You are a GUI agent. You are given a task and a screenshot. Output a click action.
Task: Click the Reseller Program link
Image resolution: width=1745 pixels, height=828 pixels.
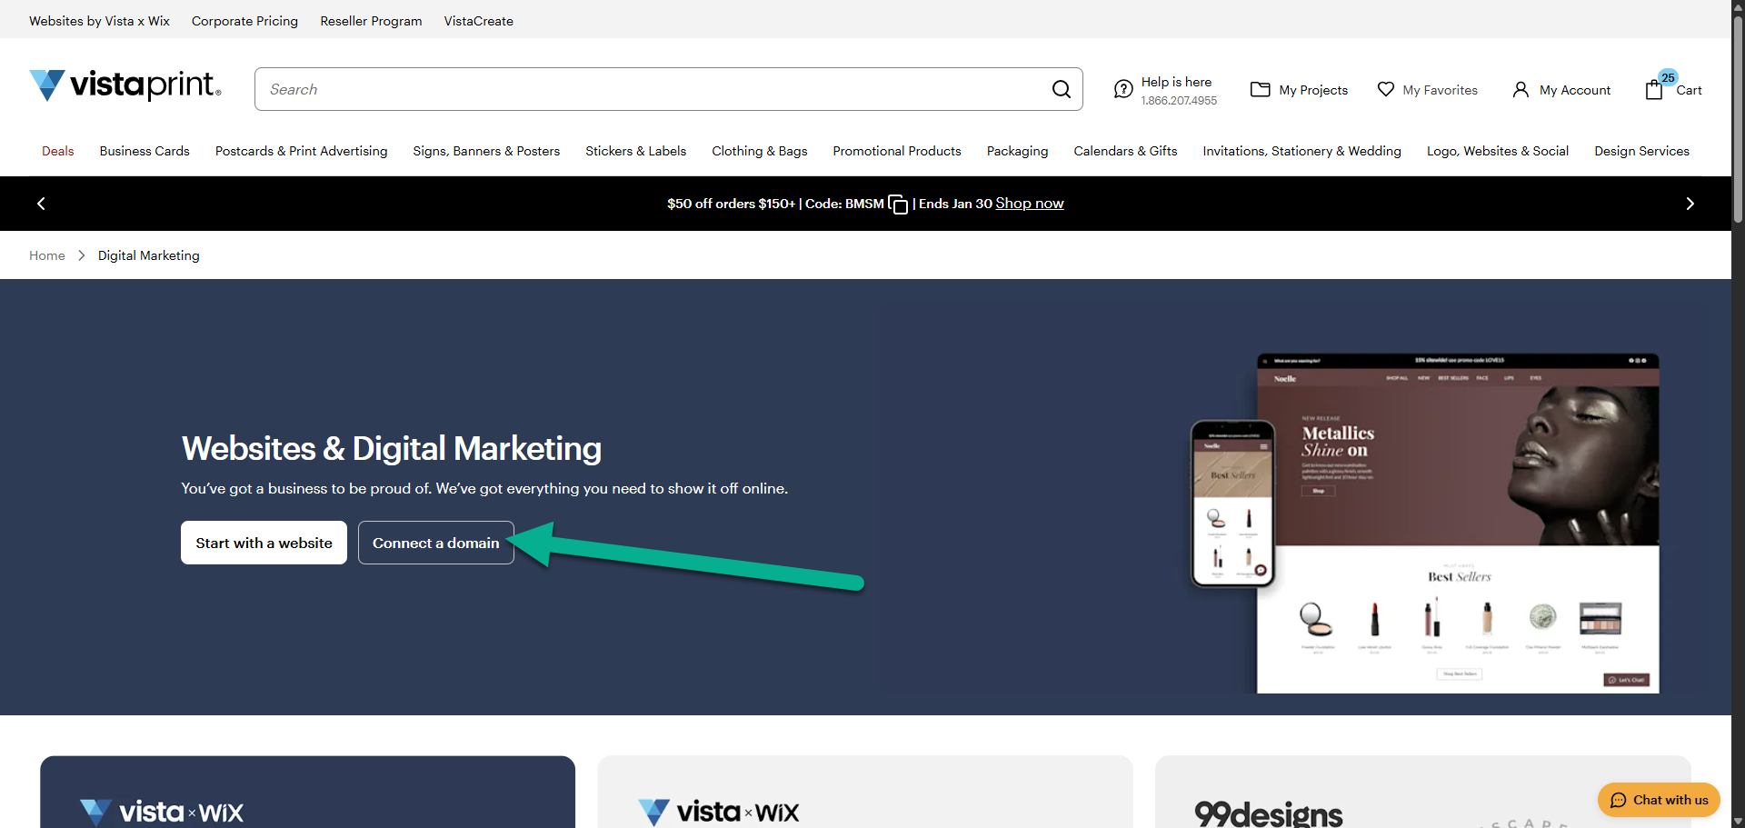(371, 21)
